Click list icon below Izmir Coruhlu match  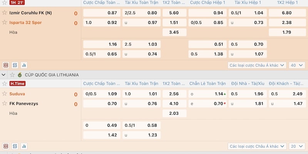pyautogui.click(x=15, y=65)
